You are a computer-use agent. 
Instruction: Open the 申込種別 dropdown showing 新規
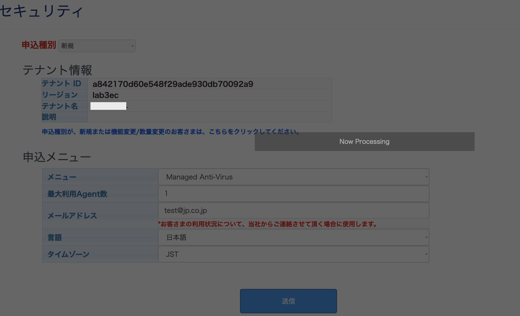[x=97, y=46]
